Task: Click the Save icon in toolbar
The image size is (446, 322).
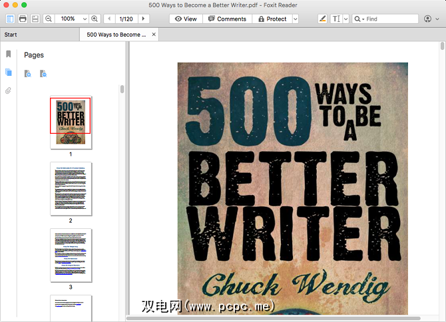Action: click(x=35, y=19)
